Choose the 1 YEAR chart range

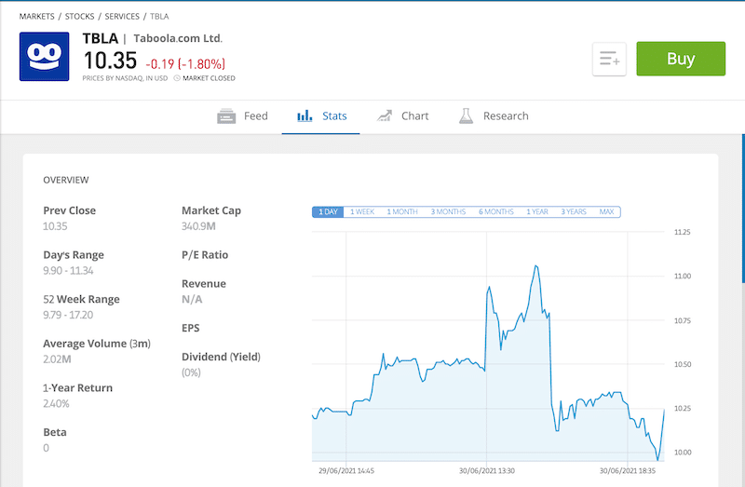tap(537, 212)
